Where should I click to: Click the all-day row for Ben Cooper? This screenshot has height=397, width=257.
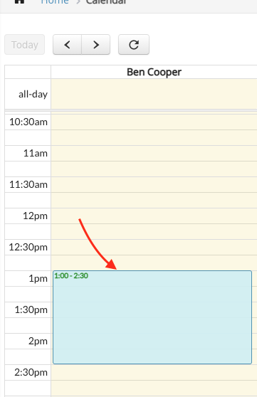(x=154, y=94)
